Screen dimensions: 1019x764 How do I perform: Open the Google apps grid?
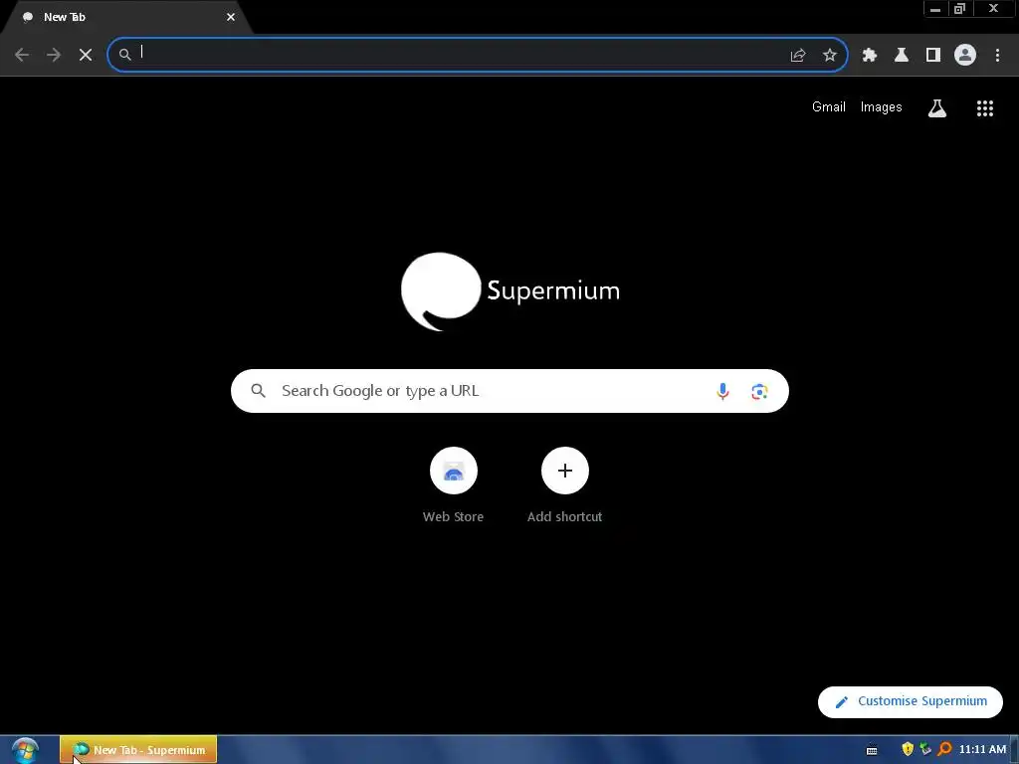tap(985, 108)
